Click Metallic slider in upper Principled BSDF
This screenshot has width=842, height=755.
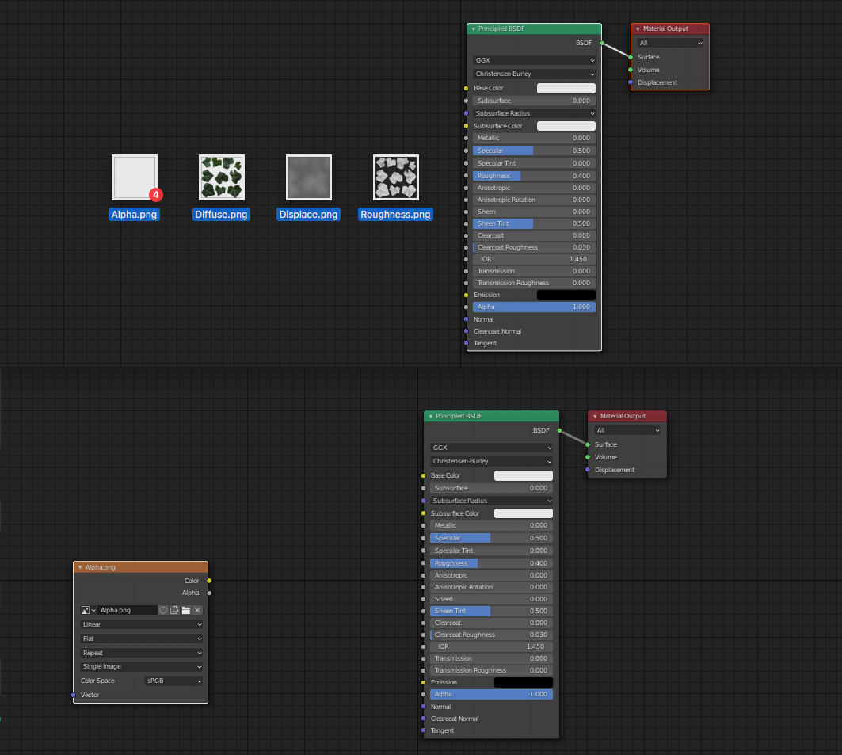[x=535, y=138]
